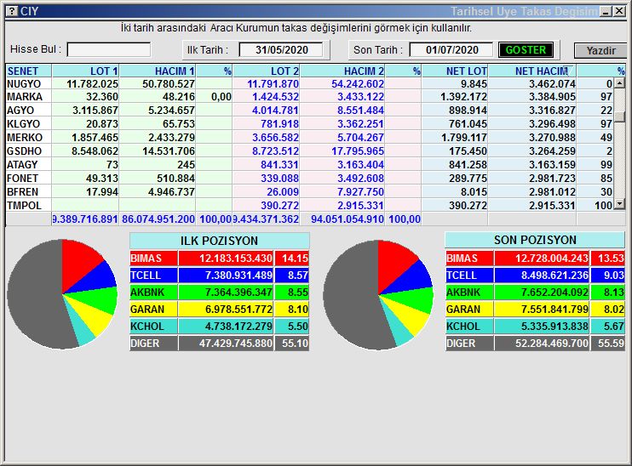The width and height of the screenshot is (632, 466).
Task: Sort by SENET column header
Action: [29, 71]
